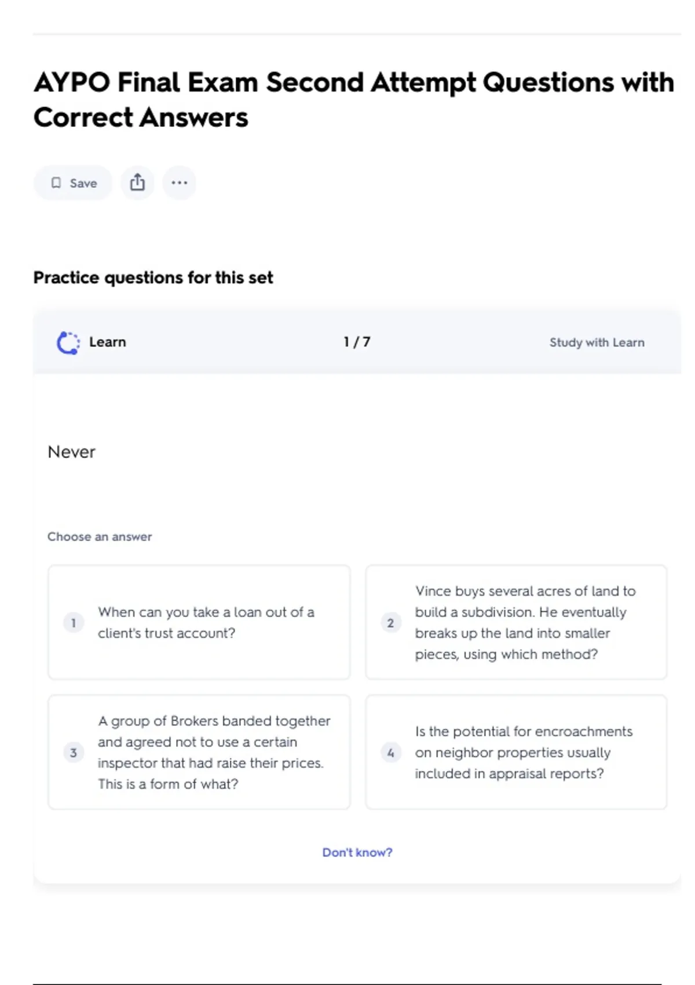
Task: Open the share options icon
Action: coord(137,183)
